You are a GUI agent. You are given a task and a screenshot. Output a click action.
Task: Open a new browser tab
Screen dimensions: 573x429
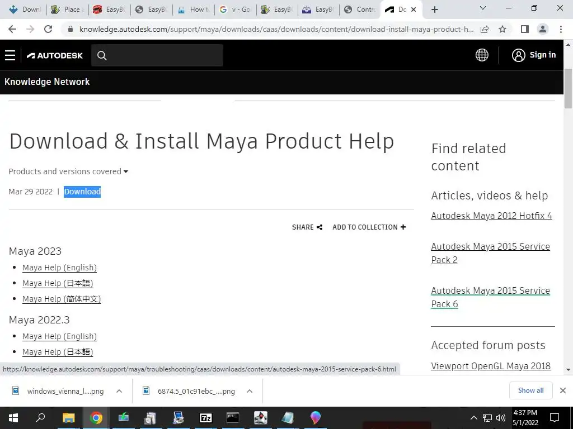434,9
